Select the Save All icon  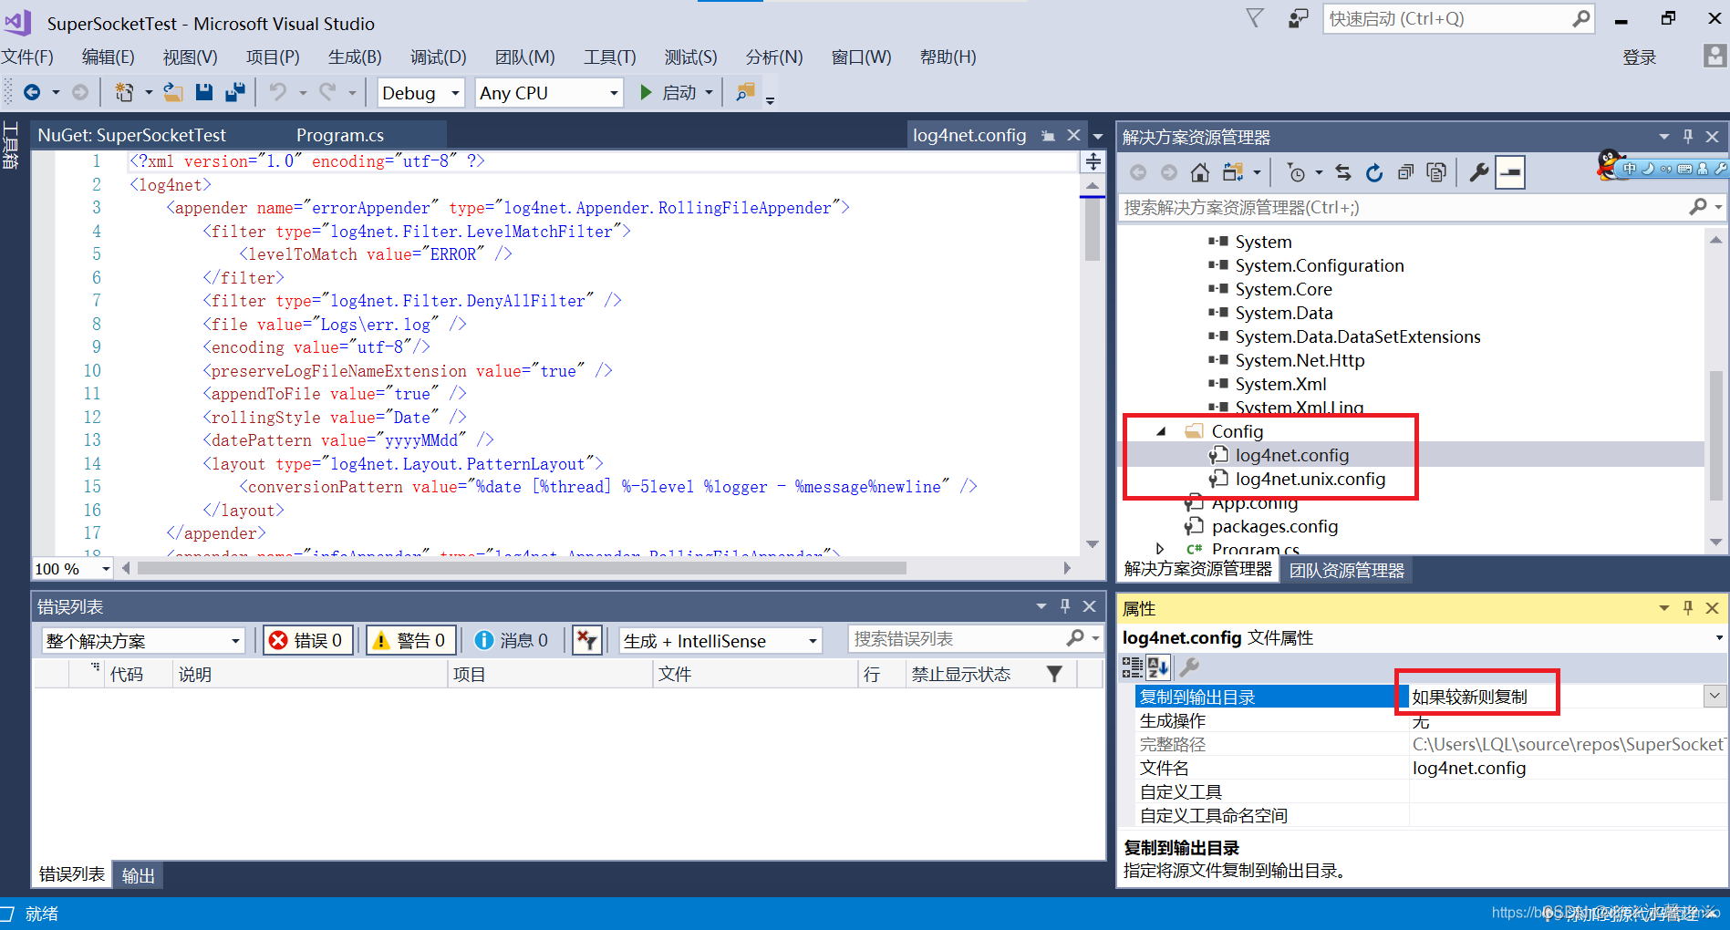pyautogui.click(x=235, y=91)
